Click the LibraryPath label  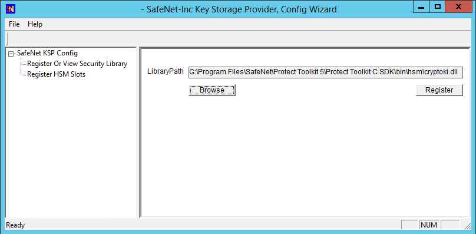[166, 71]
